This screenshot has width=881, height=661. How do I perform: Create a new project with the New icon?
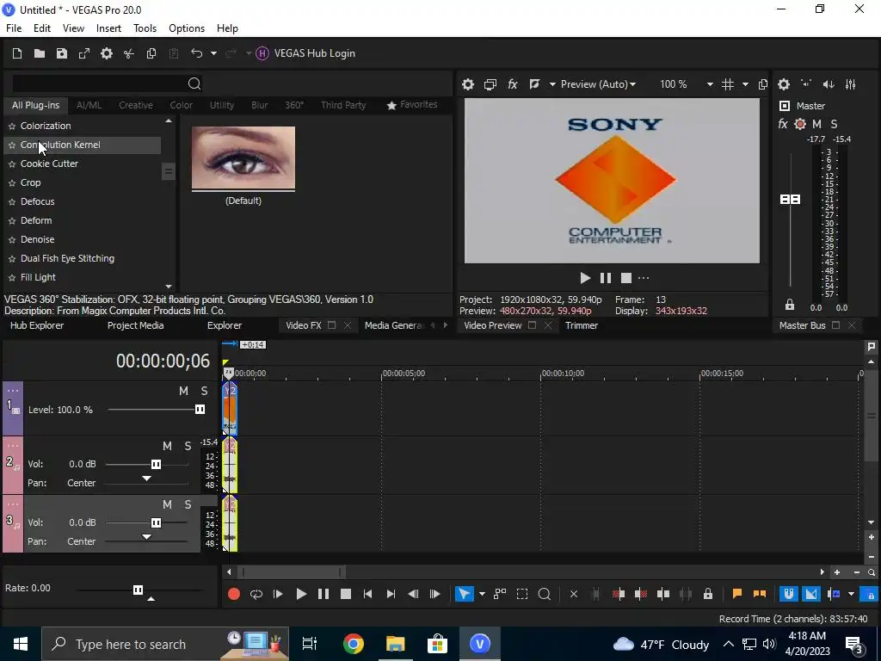(17, 53)
